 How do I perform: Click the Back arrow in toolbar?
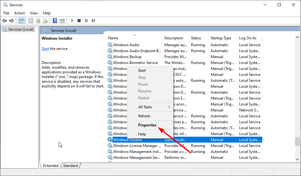[4, 21]
